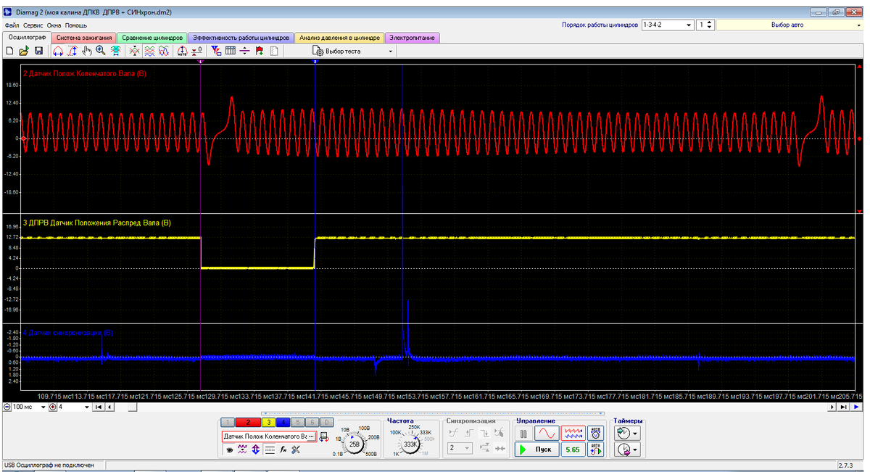This screenshot has width=870, height=472.
Task: Open the dropdown showing value 4
Action: click(86, 407)
